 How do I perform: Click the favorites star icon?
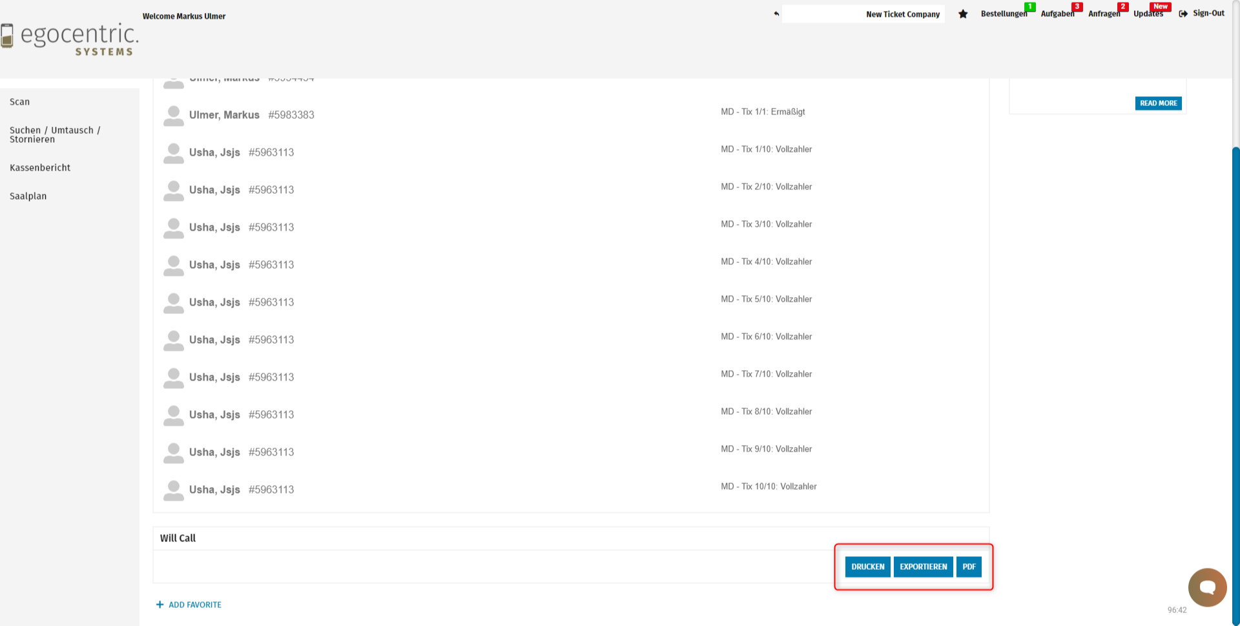[x=963, y=14]
